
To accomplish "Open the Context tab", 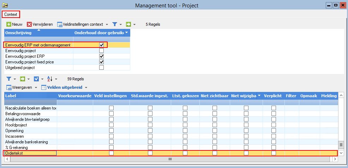I will coord(11,14).
